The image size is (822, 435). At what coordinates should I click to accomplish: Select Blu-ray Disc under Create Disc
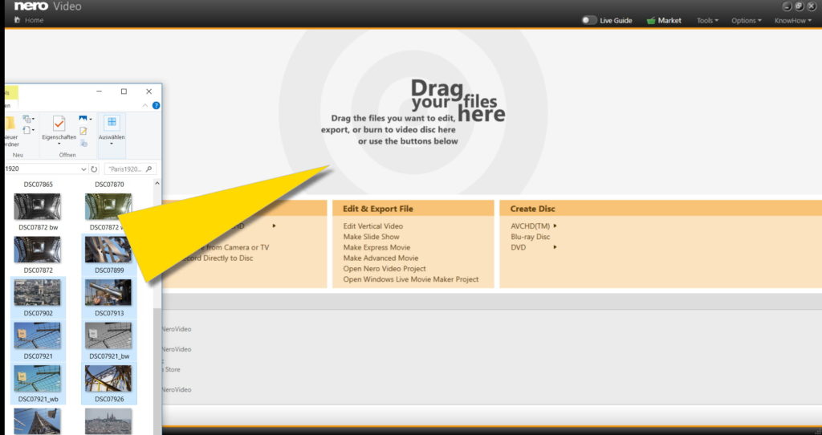(x=530, y=237)
